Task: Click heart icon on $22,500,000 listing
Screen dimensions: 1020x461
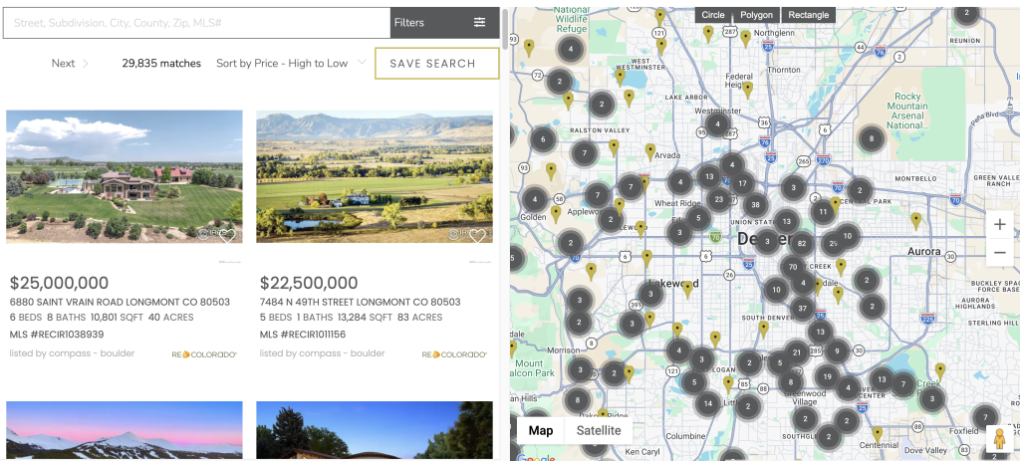Action: [x=477, y=236]
